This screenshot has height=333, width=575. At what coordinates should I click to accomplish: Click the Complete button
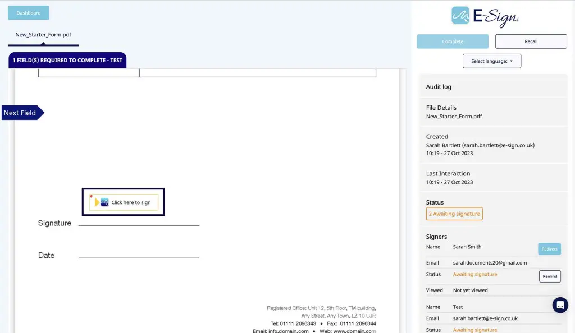tap(453, 41)
